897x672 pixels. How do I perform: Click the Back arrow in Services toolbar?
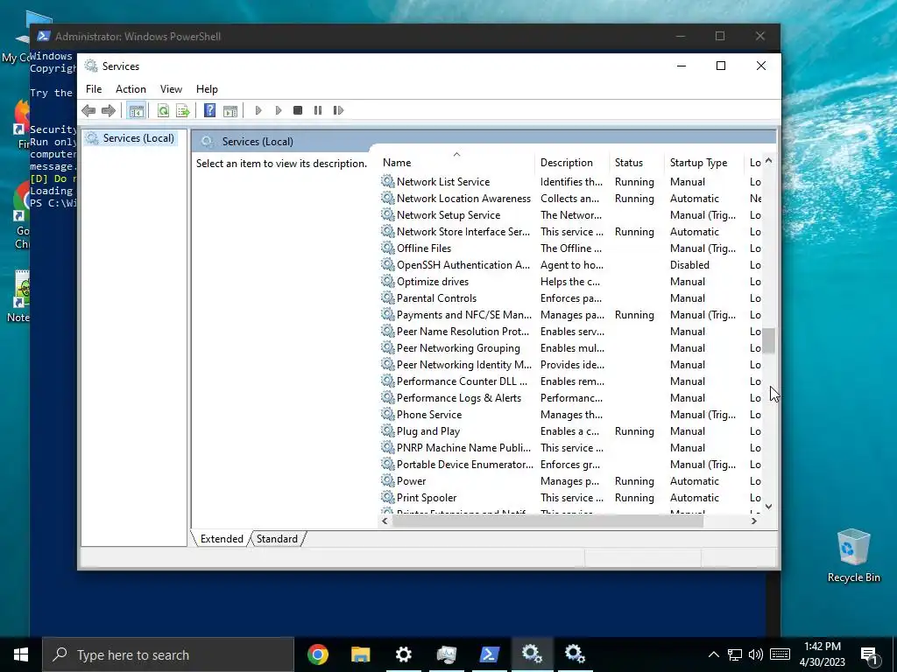point(88,110)
